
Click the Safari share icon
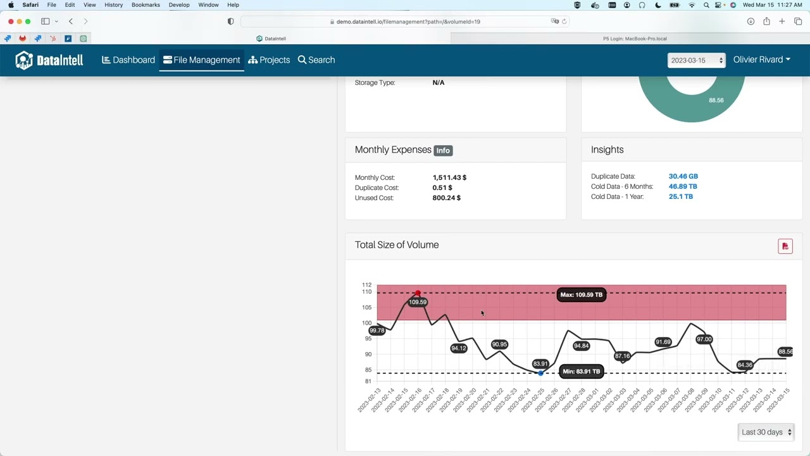pyautogui.click(x=766, y=22)
